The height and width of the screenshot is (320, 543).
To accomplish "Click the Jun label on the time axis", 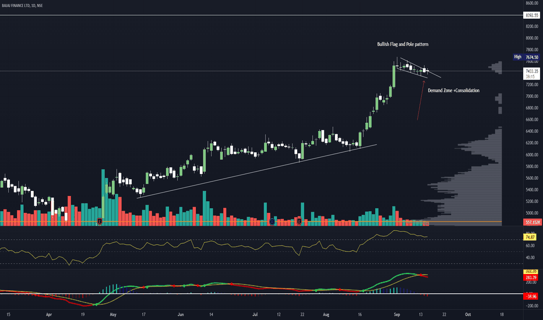I will (x=181, y=315).
